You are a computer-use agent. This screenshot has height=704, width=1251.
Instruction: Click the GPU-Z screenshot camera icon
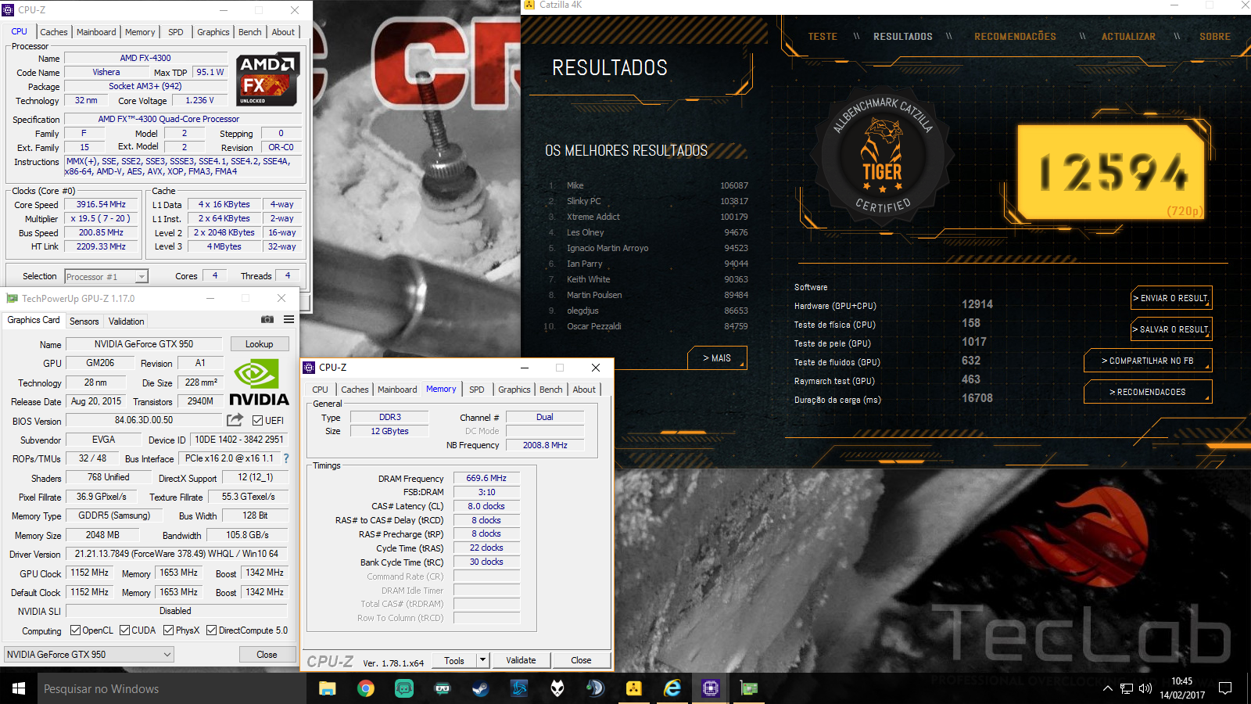(267, 319)
